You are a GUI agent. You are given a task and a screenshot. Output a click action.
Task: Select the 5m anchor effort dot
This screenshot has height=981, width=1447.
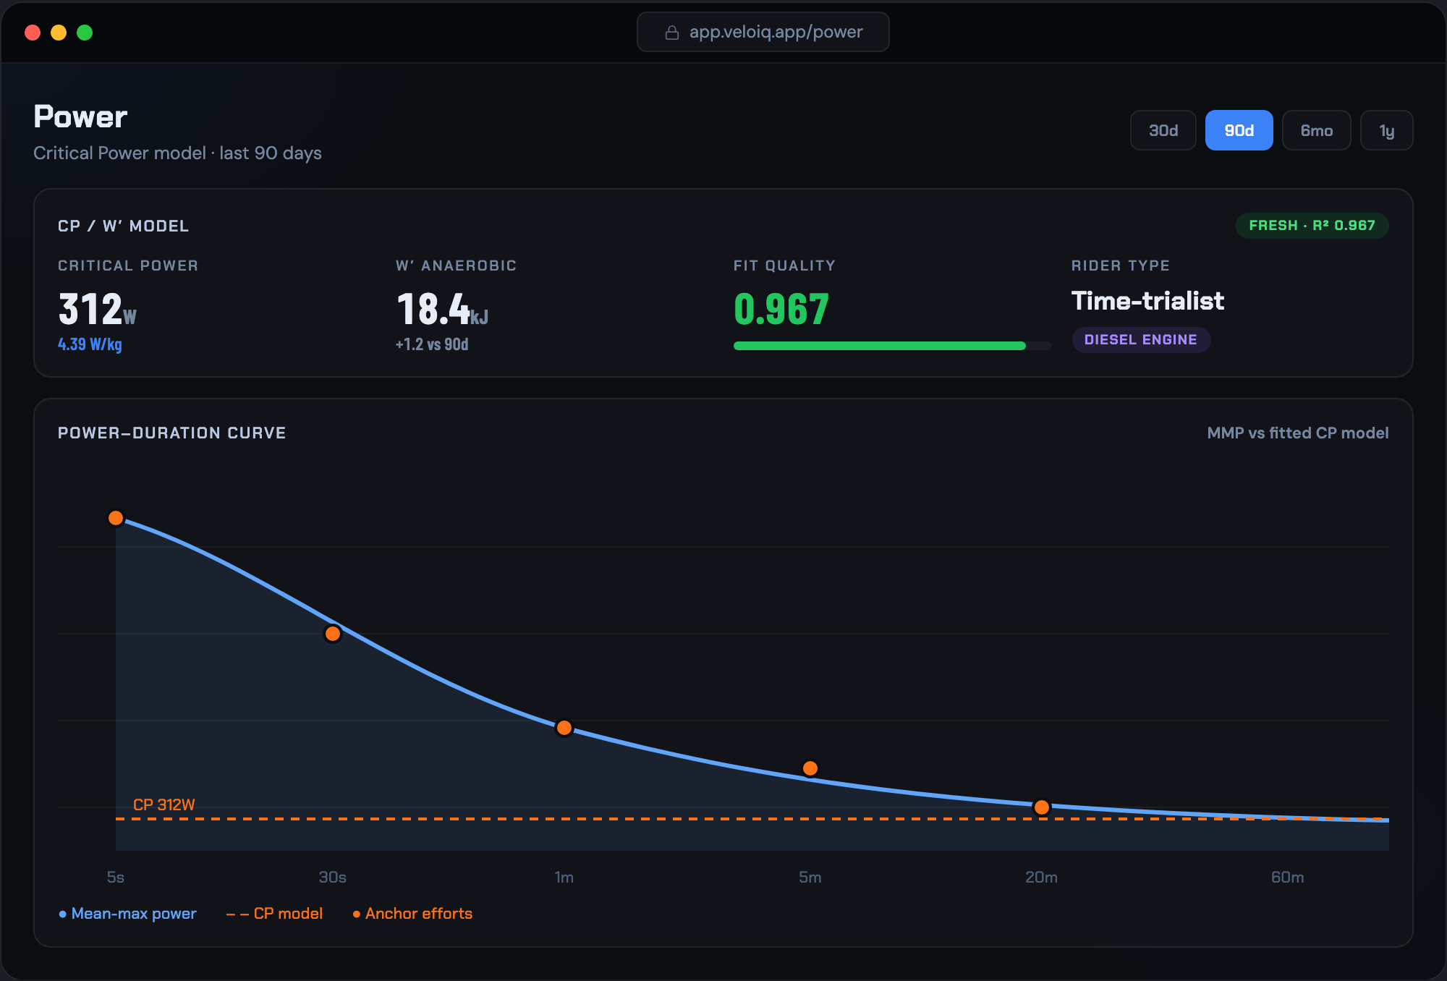(x=810, y=768)
